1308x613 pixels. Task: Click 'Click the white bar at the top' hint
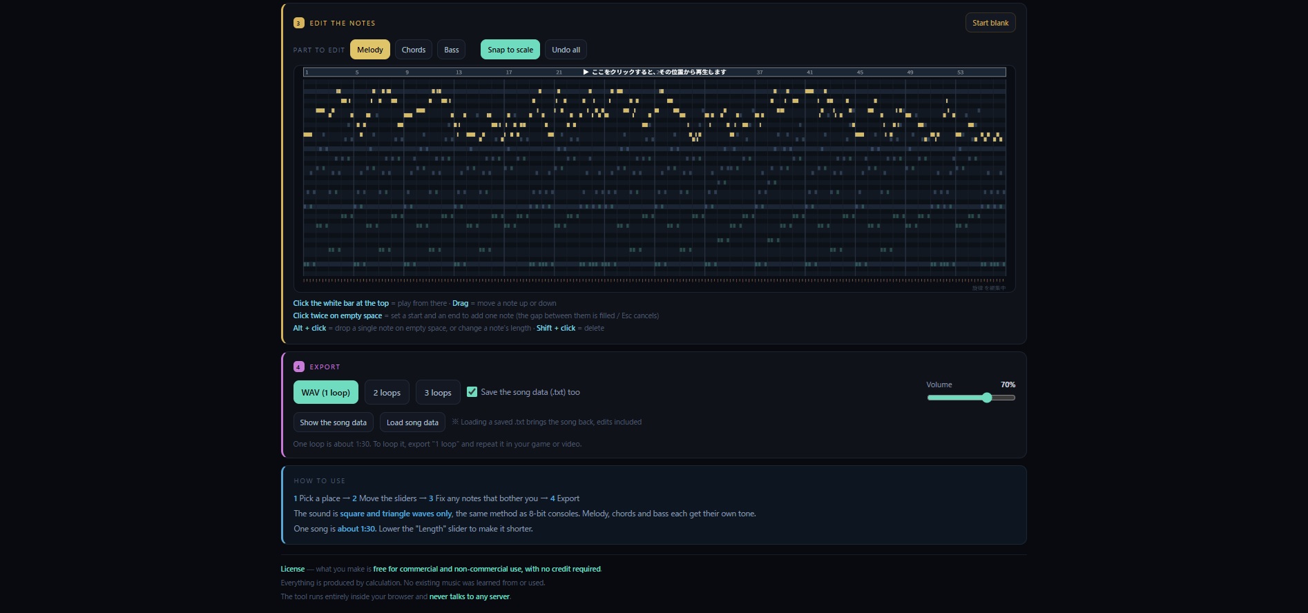point(341,303)
